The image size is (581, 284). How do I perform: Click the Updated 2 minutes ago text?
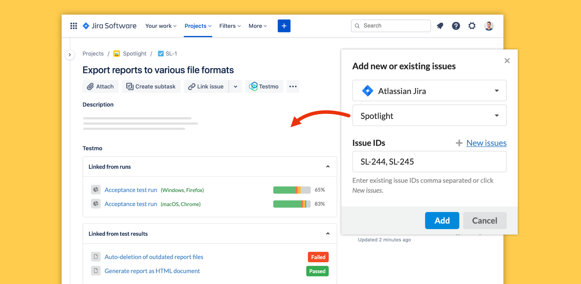(384, 240)
